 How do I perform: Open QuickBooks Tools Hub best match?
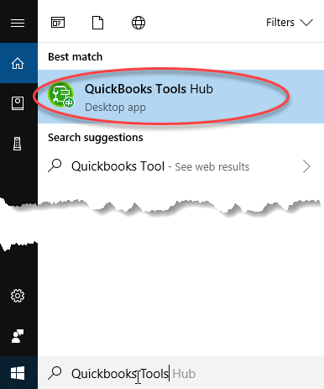[x=180, y=97]
